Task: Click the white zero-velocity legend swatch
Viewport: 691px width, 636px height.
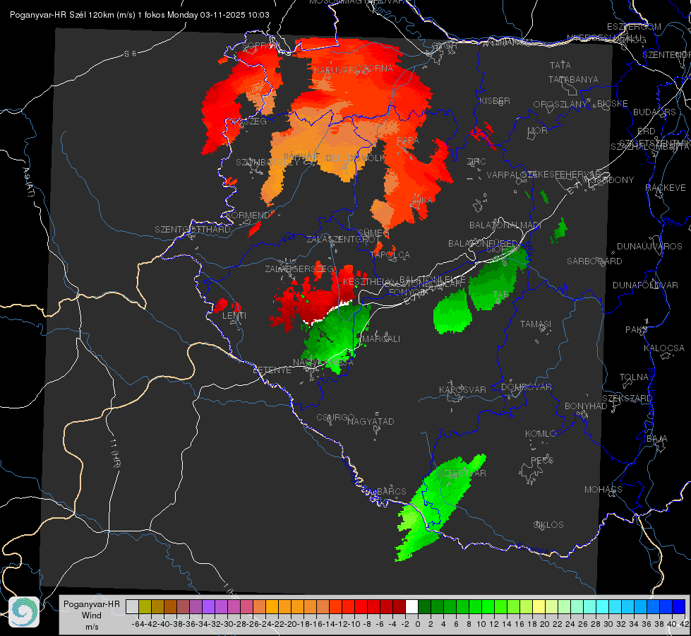Action: (x=411, y=606)
